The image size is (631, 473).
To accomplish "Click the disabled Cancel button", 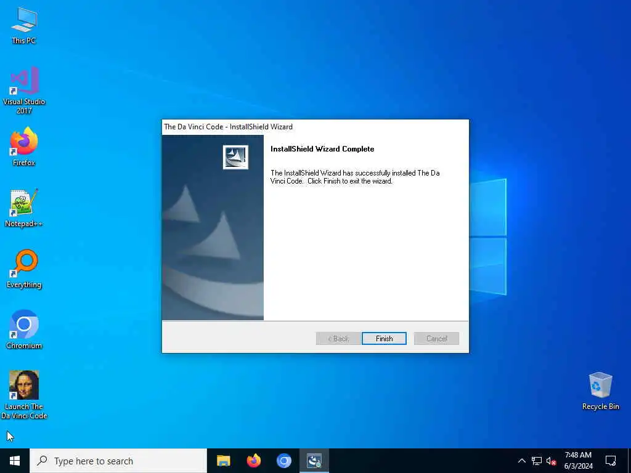I will tap(437, 339).
